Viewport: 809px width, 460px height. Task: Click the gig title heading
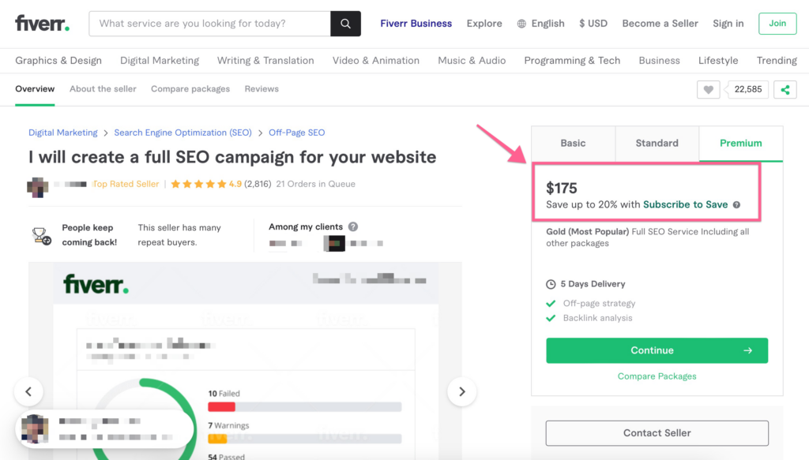coord(232,157)
